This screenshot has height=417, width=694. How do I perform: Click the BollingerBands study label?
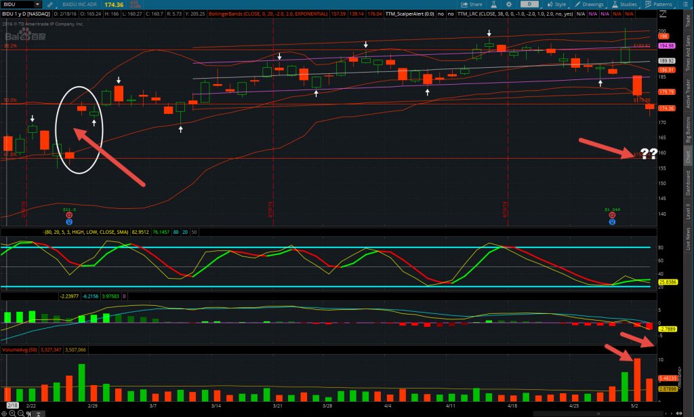coord(268,14)
